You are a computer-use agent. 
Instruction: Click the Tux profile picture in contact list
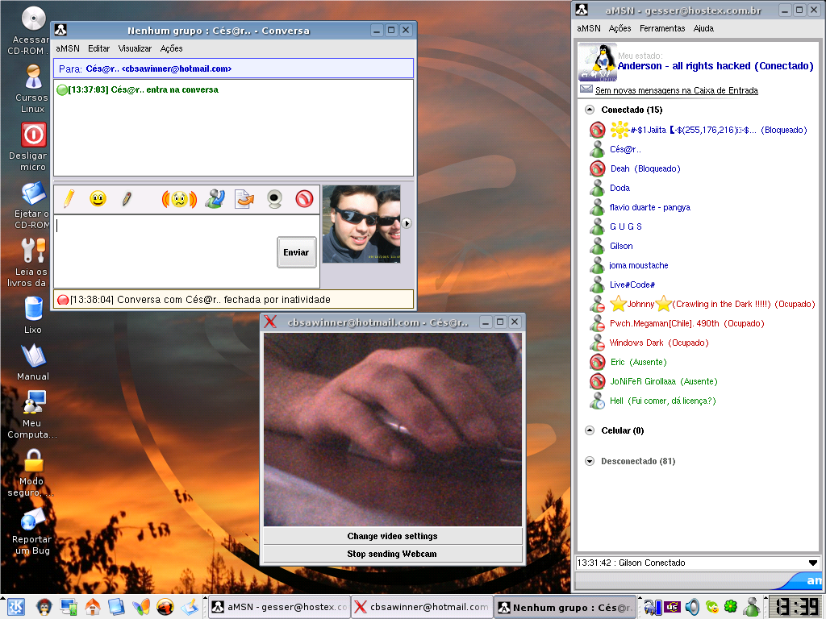click(x=598, y=62)
